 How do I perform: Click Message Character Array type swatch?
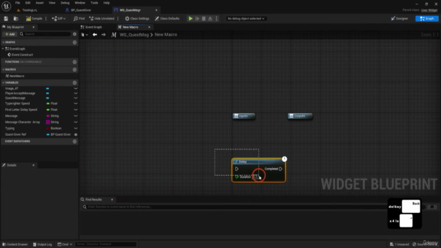tap(48, 122)
